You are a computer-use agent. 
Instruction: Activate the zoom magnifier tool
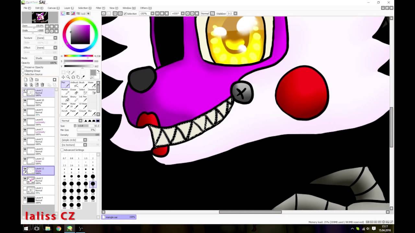(x=68, y=77)
